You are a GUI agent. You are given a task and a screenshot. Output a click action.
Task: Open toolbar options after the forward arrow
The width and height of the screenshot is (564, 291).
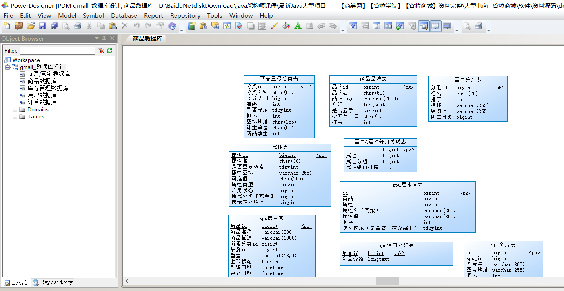[x=343, y=29]
